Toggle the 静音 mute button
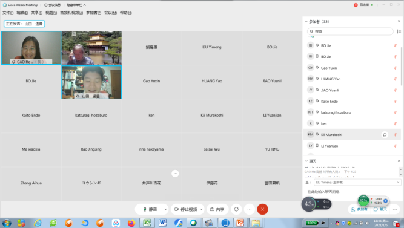 (150, 209)
